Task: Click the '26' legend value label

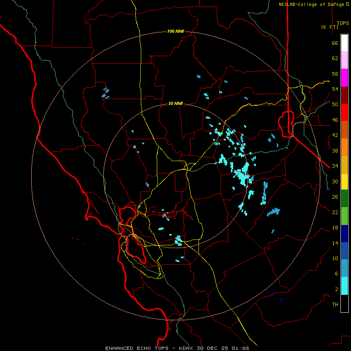Action: [x=335, y=197]
